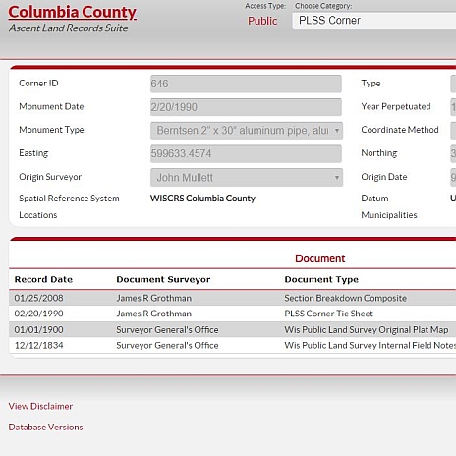Click Surveyor General's Office in the 12/12/1834 row
456x456 pixels.
click(167, 345)
